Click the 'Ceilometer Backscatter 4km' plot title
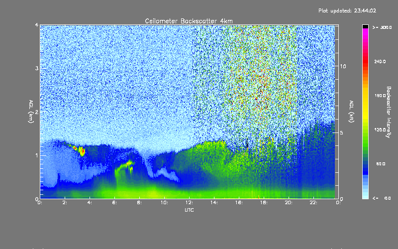398x249 pixels. coord(189,21)
